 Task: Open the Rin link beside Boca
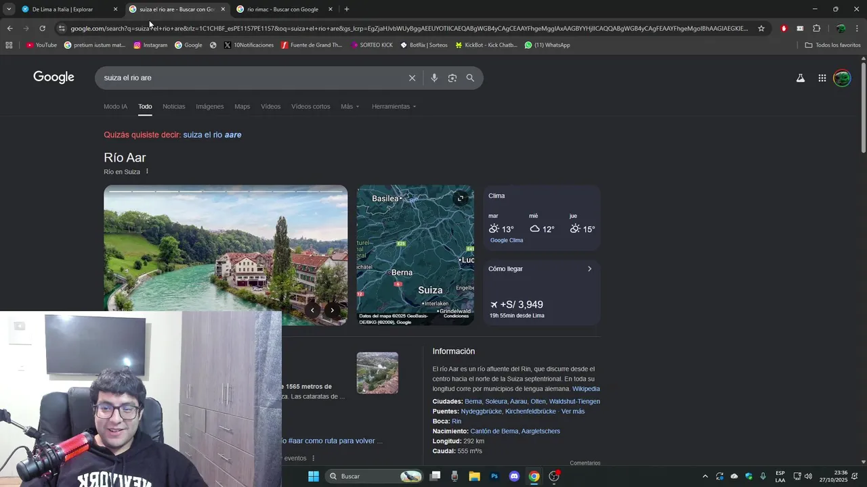(x=457, y=421)
